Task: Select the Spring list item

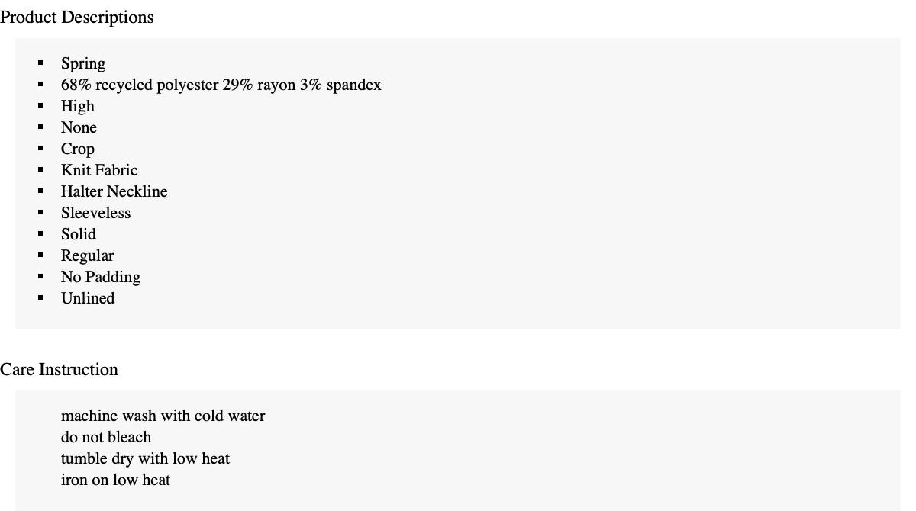Action: [x=83, y=63]
